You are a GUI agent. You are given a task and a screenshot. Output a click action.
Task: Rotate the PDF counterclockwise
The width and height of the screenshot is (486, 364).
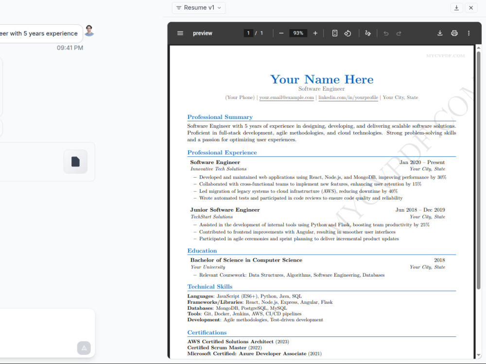click(348, 33)
